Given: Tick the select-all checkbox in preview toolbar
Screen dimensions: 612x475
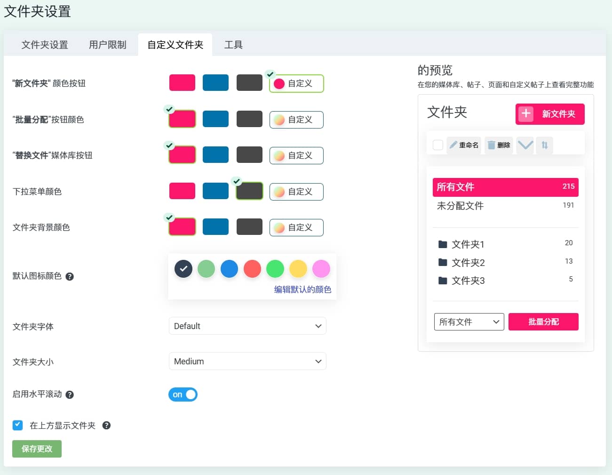Looking at the screenshot, I should click(437, 145).
